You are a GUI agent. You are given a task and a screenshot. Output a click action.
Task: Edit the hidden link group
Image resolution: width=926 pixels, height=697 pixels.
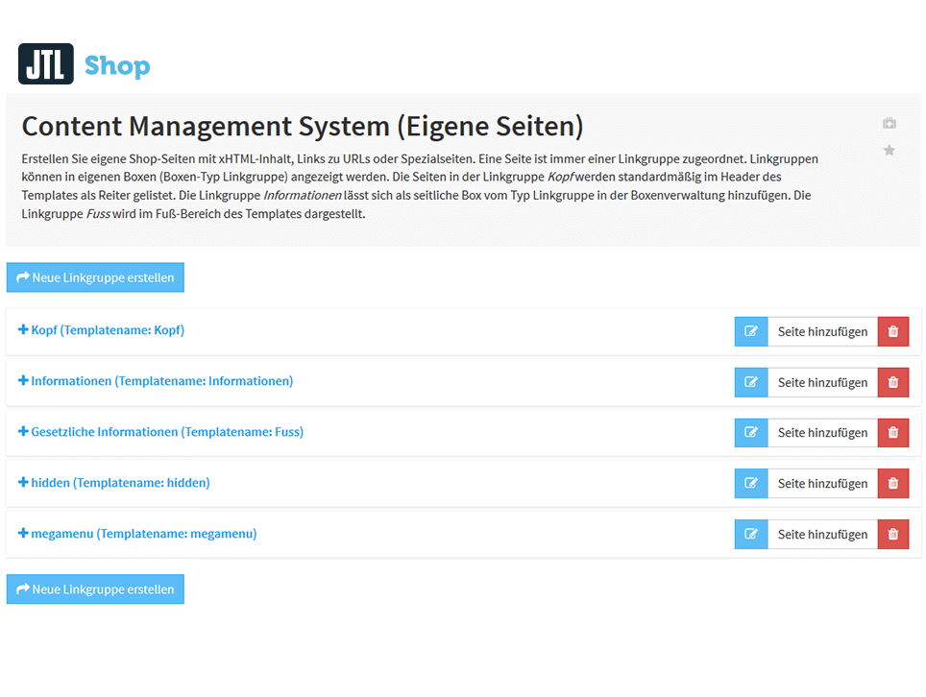(x=750, y=483)
